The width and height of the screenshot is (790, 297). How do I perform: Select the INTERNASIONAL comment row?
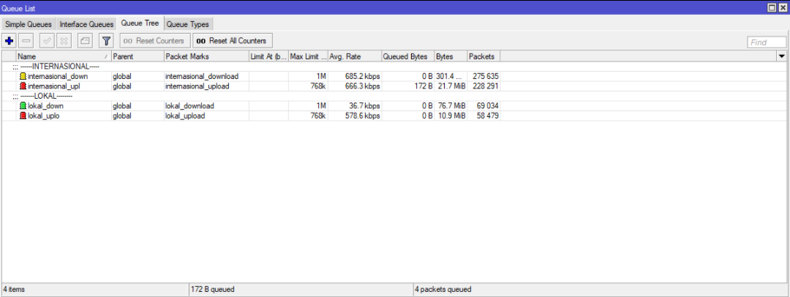tap(394, 67)
